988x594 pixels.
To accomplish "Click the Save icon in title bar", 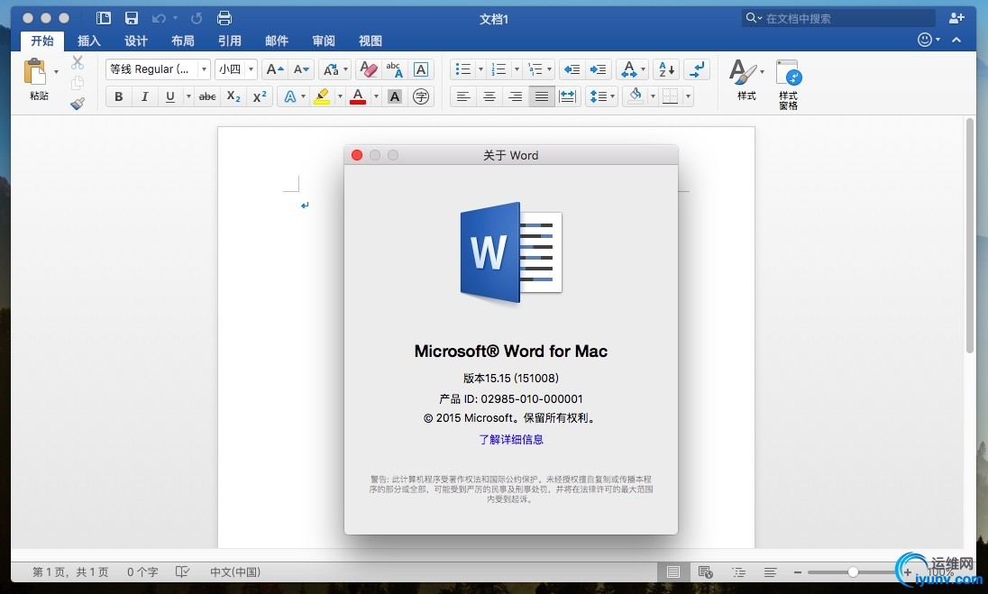I will pyautogui.click(x=132, y=18).
